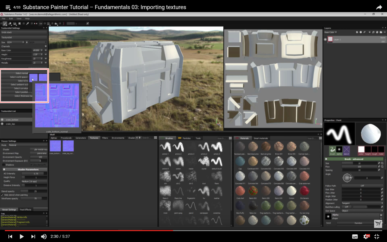The image size is (387, 242).
Task: Click the Undo stack button
Action: click(x=24, y=32)
